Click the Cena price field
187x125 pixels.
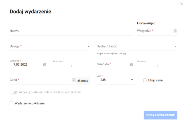pos(40,80)
